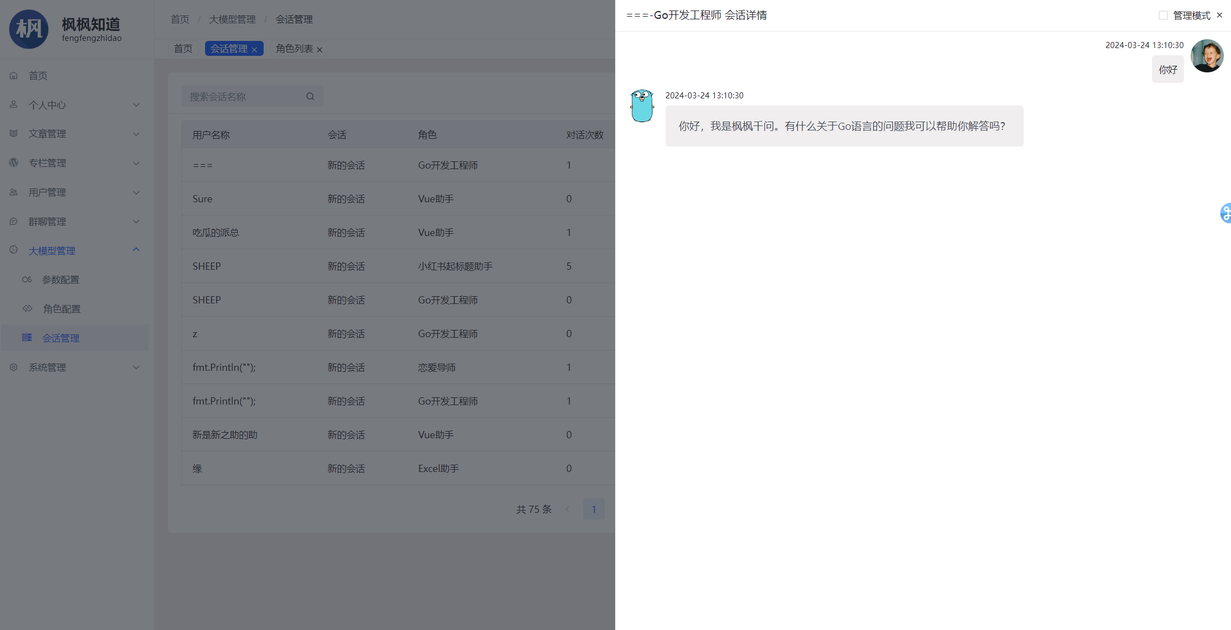Click the floating blue side icon
The width and height of the screenshot is (1231, 630).
(1225, 213)
